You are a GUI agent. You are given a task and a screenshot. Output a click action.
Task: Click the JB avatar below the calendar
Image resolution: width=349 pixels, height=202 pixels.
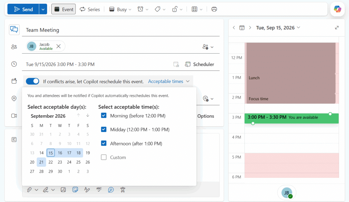[x=287, y=193]
